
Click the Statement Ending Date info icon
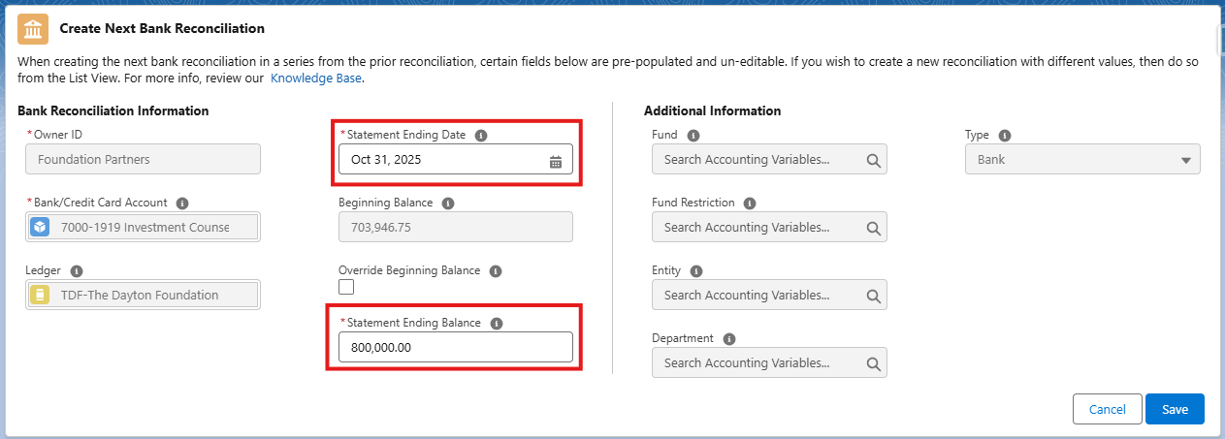pos(481,136)
